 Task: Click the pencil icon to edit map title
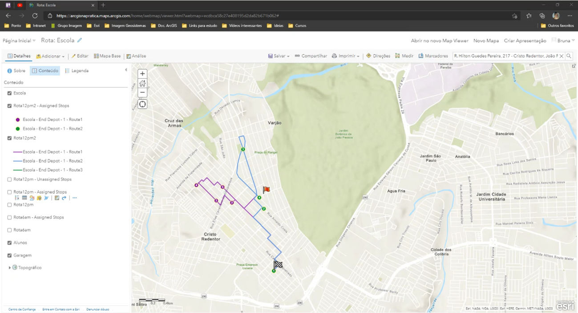tap(80, 41)
